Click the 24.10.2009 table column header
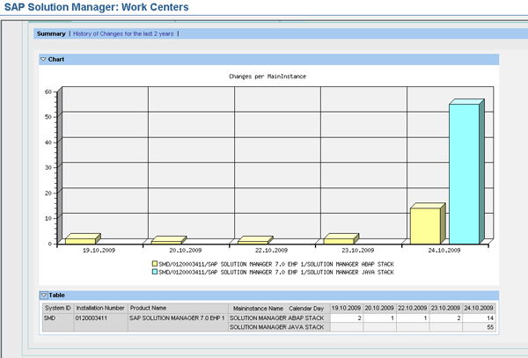528x358 pixels. 478,308
